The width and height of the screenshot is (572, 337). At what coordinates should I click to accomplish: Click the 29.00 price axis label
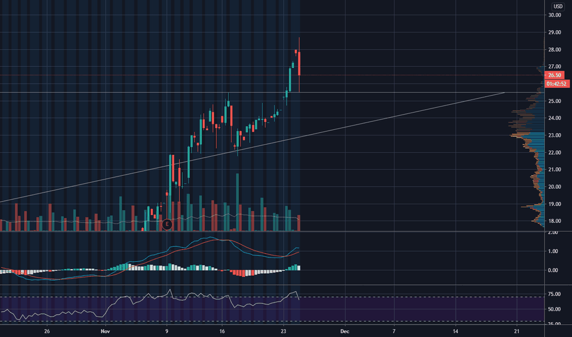(x=554, y=32)
